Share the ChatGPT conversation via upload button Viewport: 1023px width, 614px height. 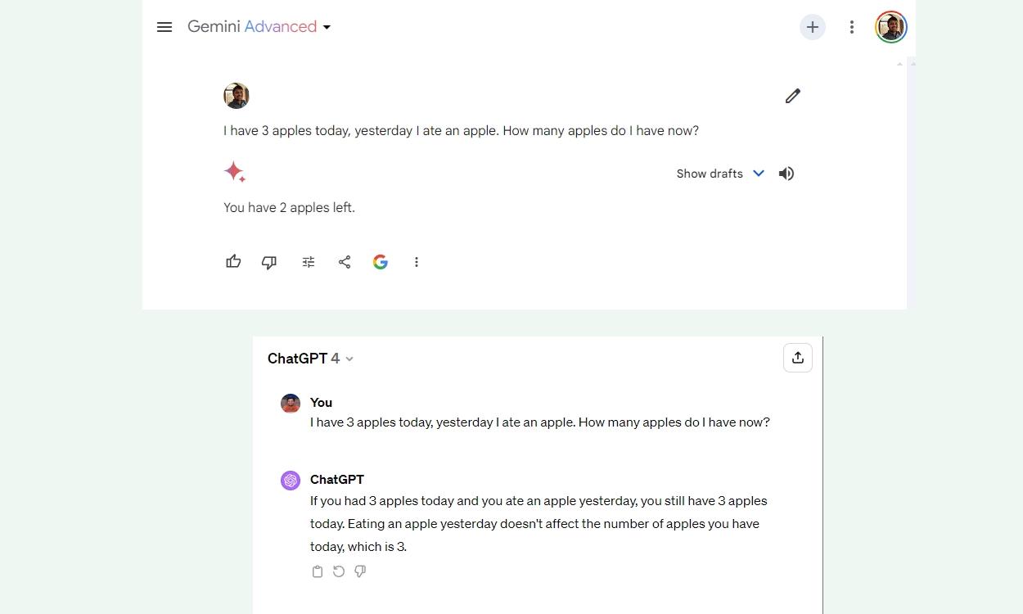pyautogui.click(x=798, y=358)
